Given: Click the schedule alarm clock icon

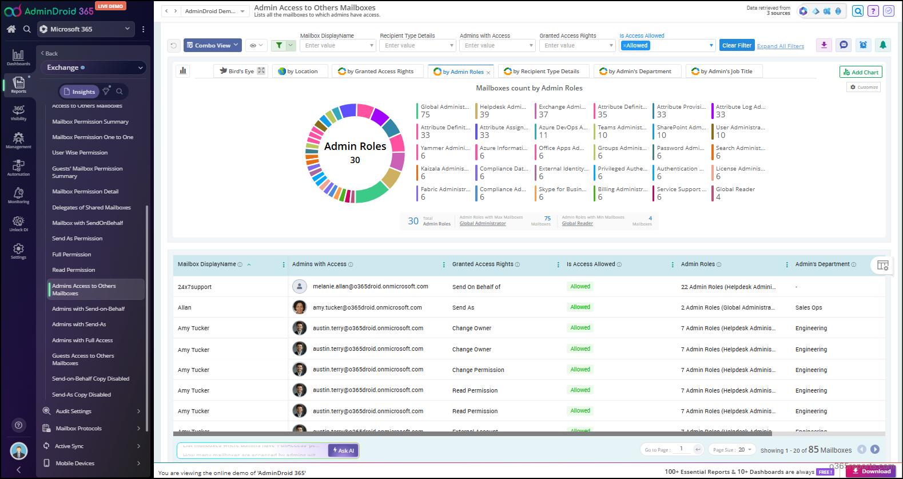Looking at the screenshot, I should point(863,45).
